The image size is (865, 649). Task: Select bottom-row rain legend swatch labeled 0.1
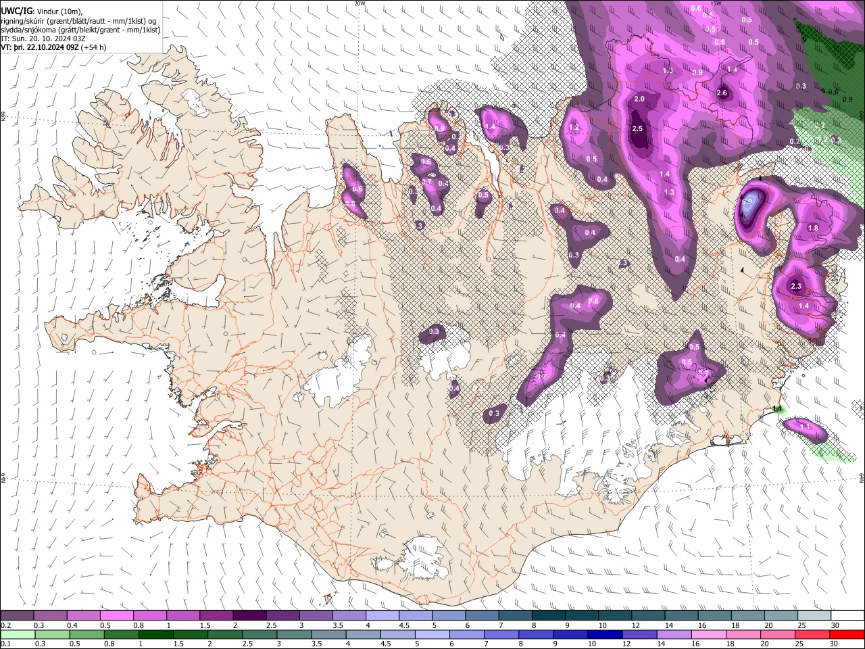click(x=17, y=634)
